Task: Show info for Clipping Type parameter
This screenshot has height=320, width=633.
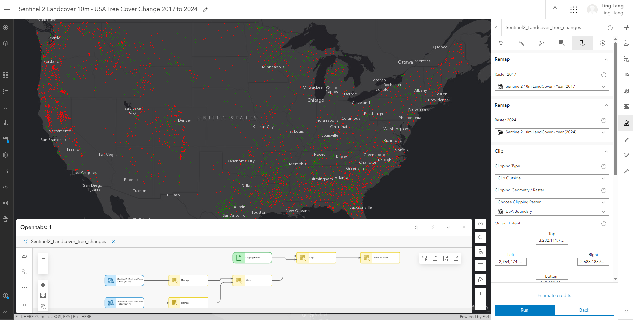Action: coord(604,167)
